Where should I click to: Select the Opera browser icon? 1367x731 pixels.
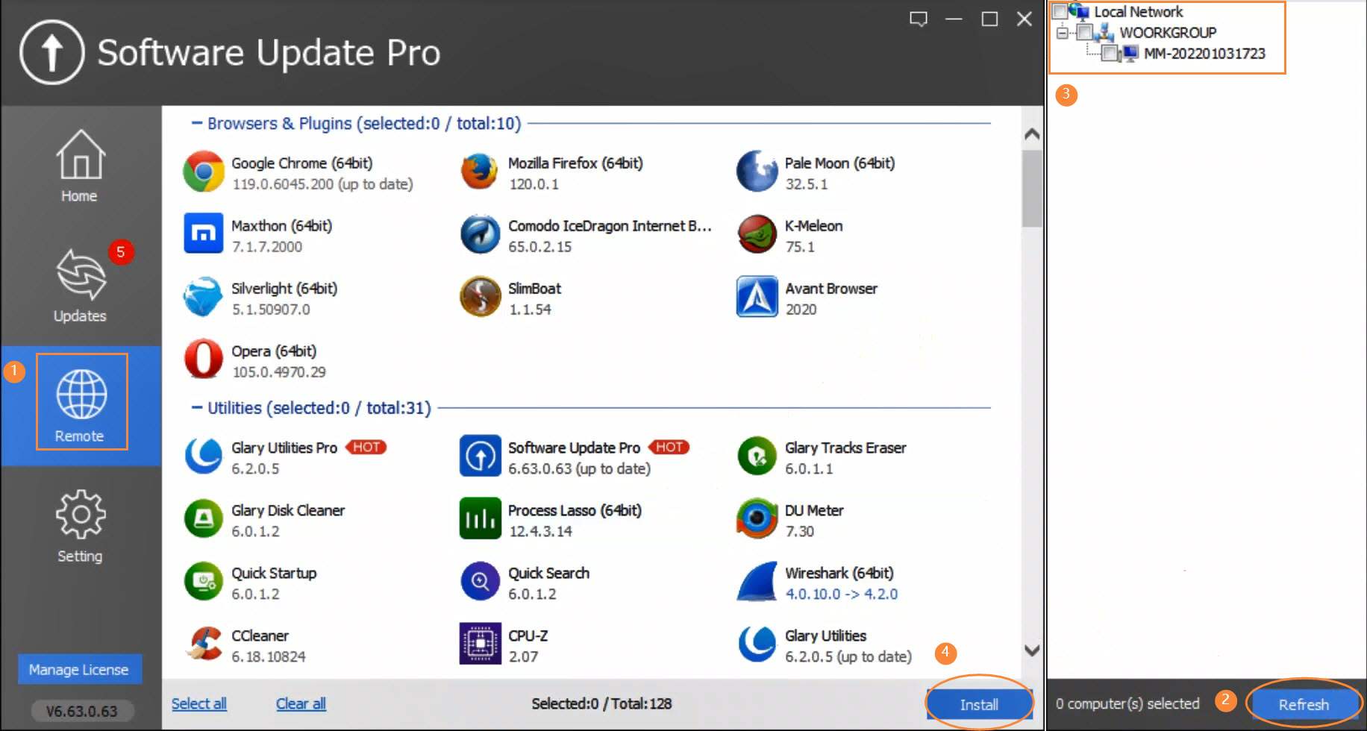coord(203,359)
